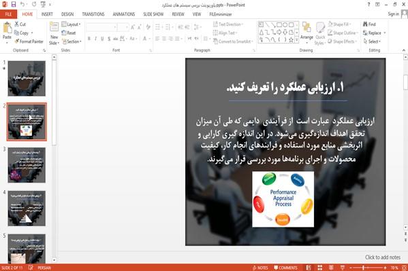Toggle Underline formatting

[102, 39]
